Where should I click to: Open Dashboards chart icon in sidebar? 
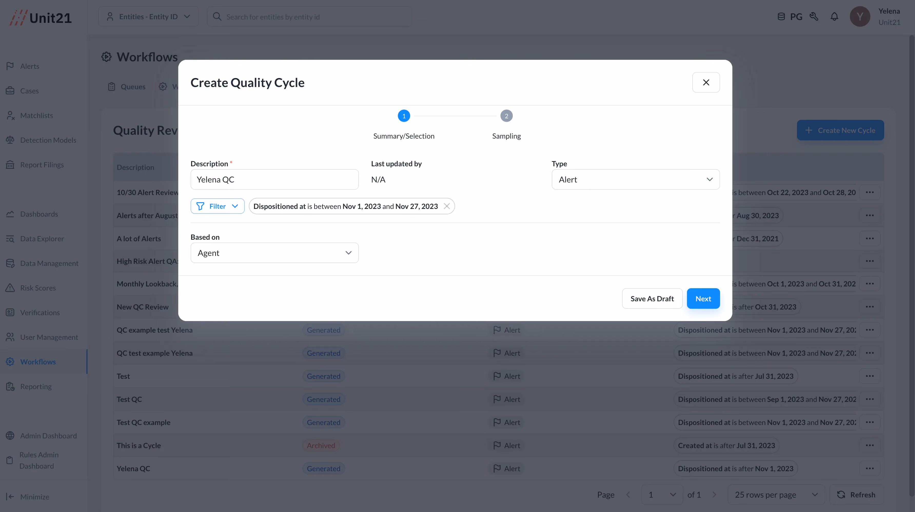click(10, 214)
